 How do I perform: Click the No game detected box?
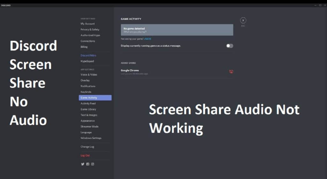[177, 30]
